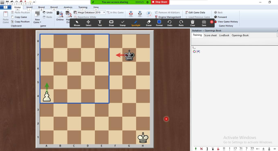Viewport: 278px width, 151px height.
Task: Insert the ?? blunder symbol
Action: 252,149
